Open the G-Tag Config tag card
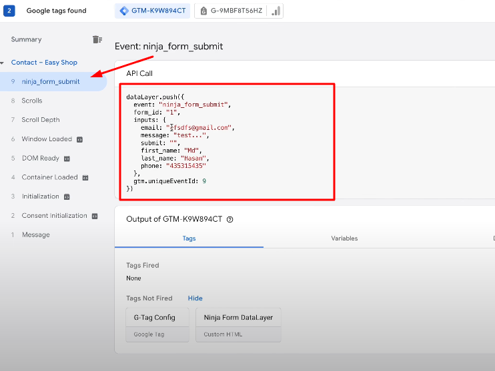Screen dimensions: 495x371 (x=157, y=325)
